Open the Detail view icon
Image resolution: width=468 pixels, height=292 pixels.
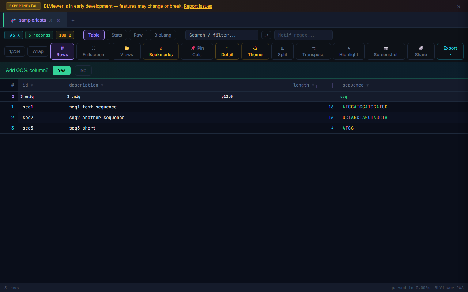click(x=227, y=51)
